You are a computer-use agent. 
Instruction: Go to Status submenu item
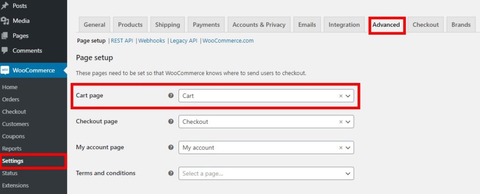pos(10,173)
